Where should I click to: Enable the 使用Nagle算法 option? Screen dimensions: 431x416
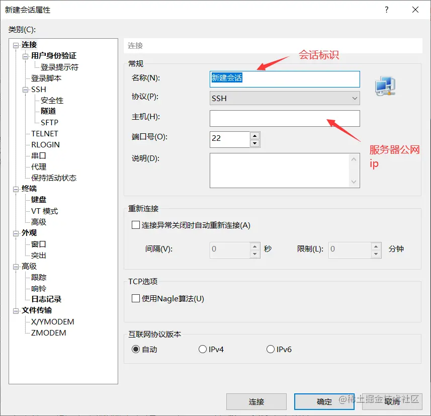coord(135,298)
